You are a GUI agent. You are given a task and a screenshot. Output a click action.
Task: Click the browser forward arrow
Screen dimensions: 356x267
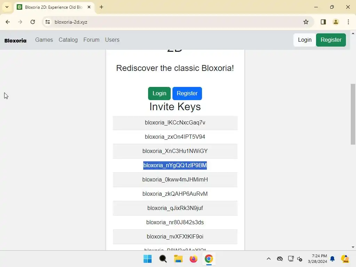tap(20, 22)
